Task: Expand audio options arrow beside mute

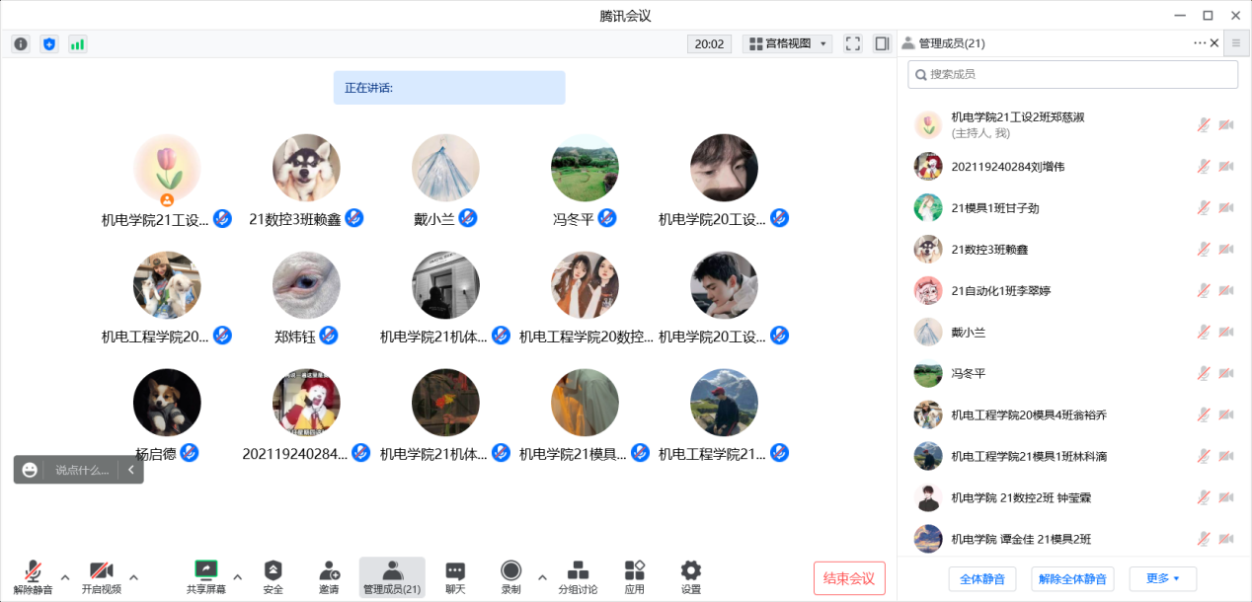Action: click(65, 577)
